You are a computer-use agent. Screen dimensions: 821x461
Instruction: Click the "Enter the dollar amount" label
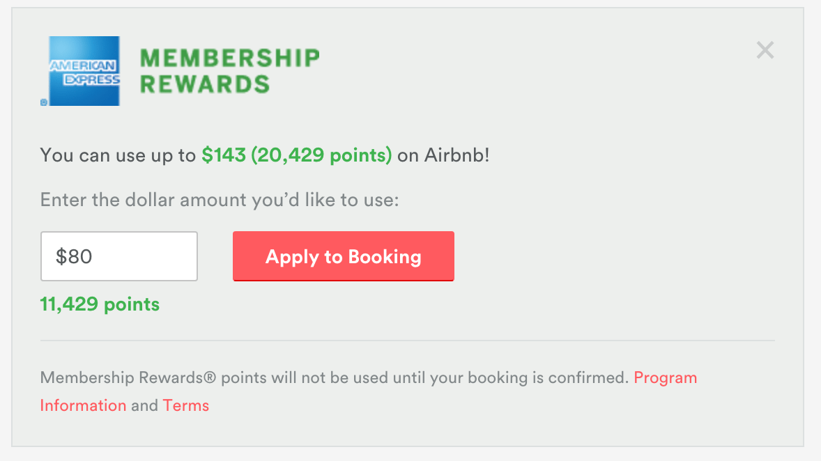pyautogui.click(x=220, y=201)
